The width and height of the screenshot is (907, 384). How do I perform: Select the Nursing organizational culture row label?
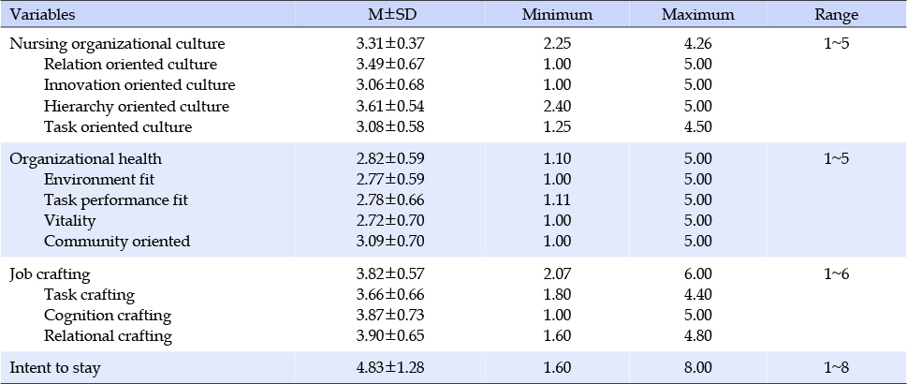[117, 44]
